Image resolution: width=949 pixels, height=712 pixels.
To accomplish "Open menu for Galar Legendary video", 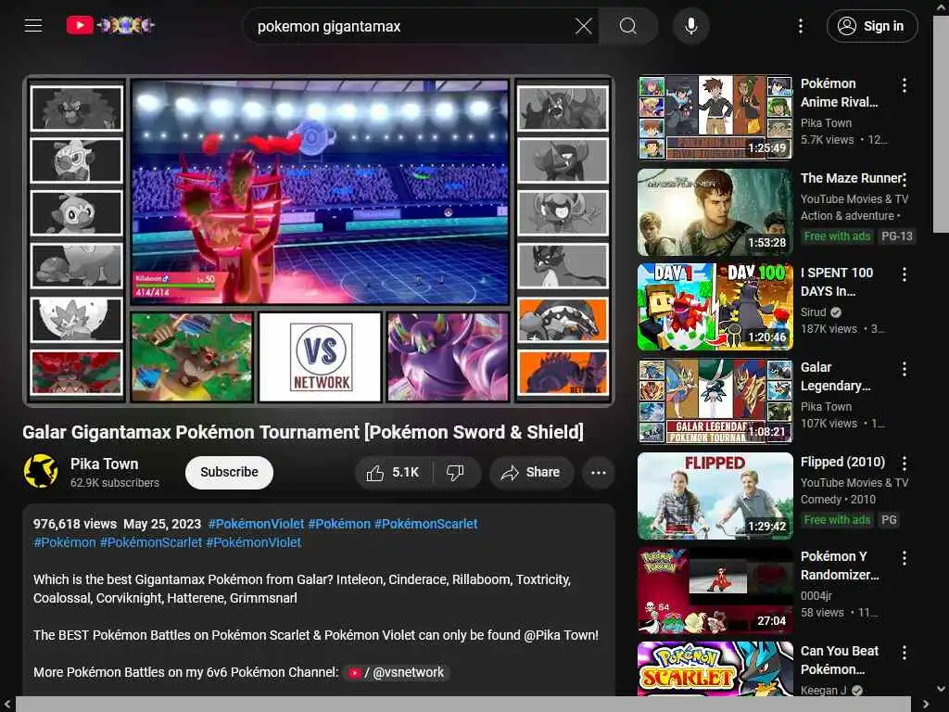I will point(905,369).
